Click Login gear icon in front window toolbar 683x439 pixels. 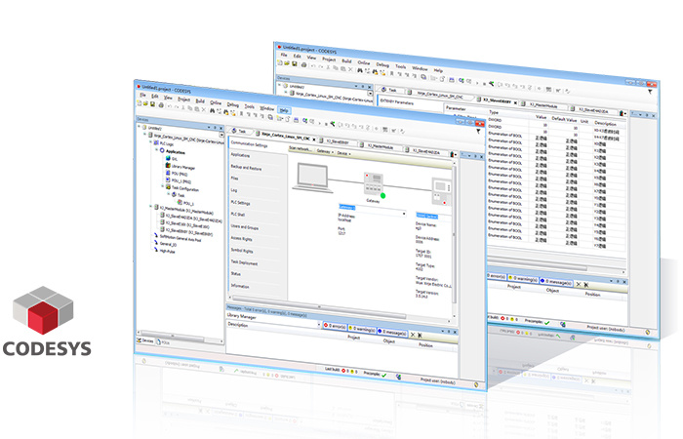coord(304,121)
